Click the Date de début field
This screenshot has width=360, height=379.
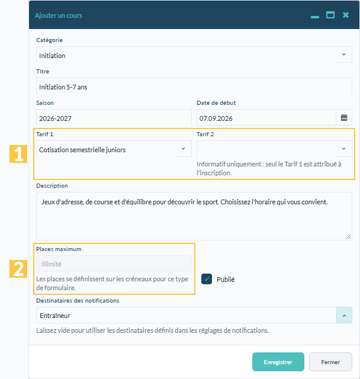pyautogui.click(x=266, y=118)
